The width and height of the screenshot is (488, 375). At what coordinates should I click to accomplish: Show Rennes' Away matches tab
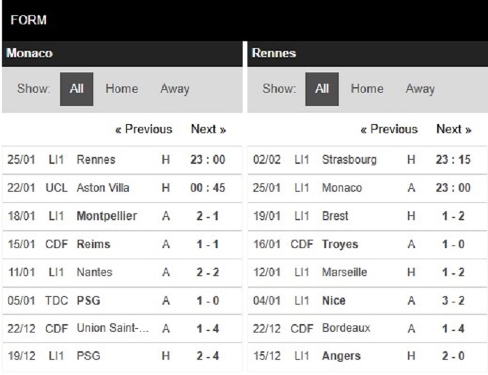(420, 89)
